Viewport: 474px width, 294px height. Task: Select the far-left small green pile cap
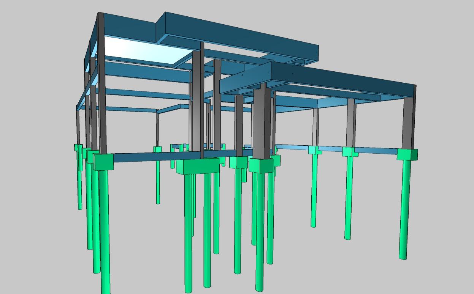(78, 147)
